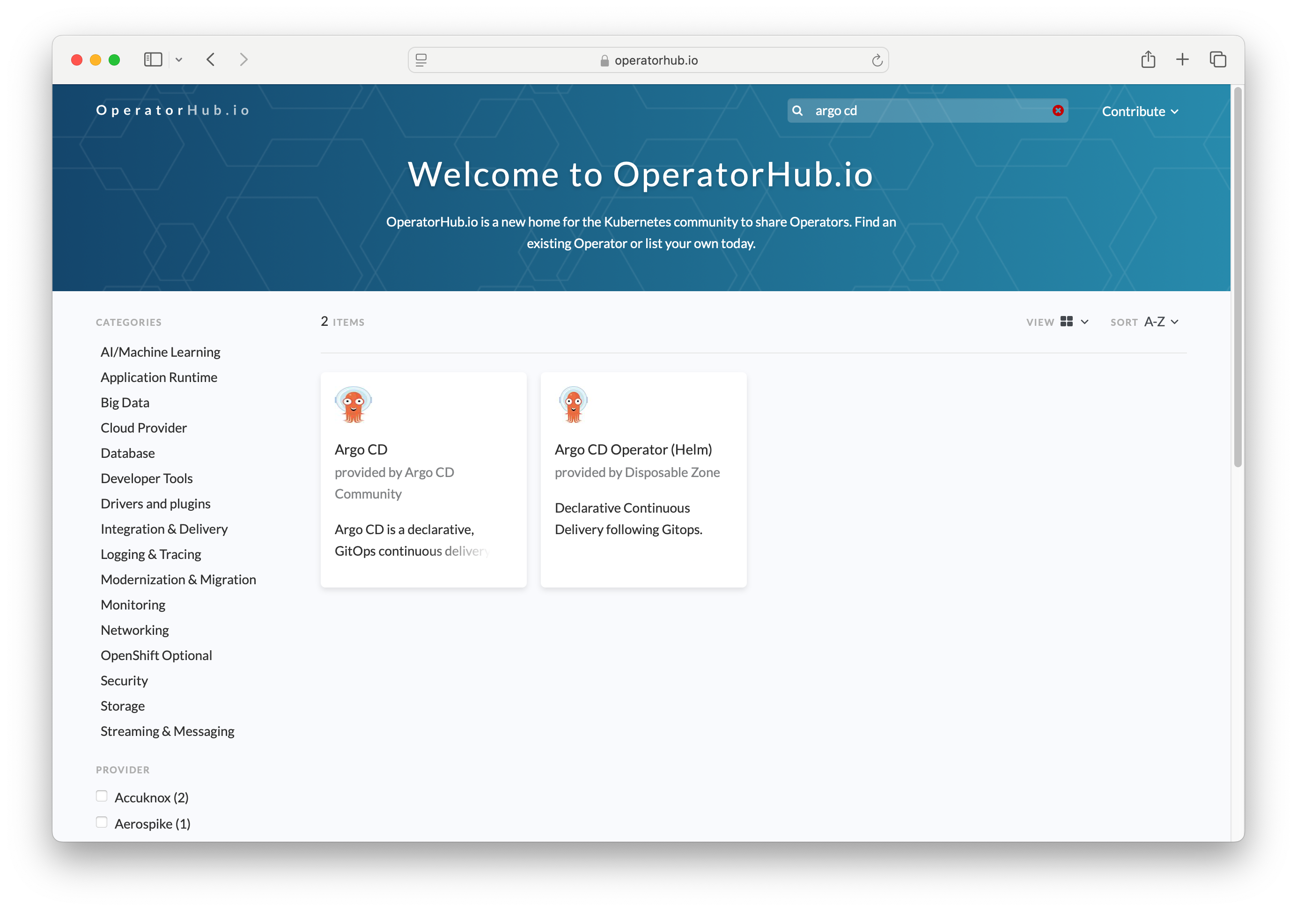Check the Aerospike provider filter
The width and height of the screenshot is (1297, 911).
(102, 823)
